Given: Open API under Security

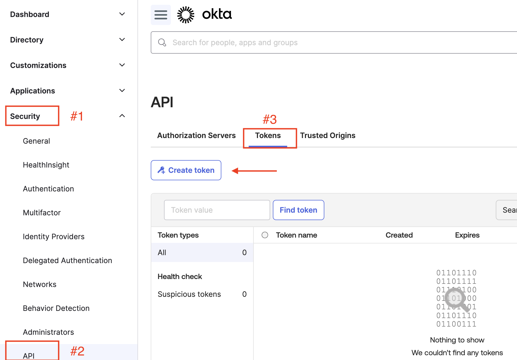Looking at the screenshot, I should pos(29,356).
